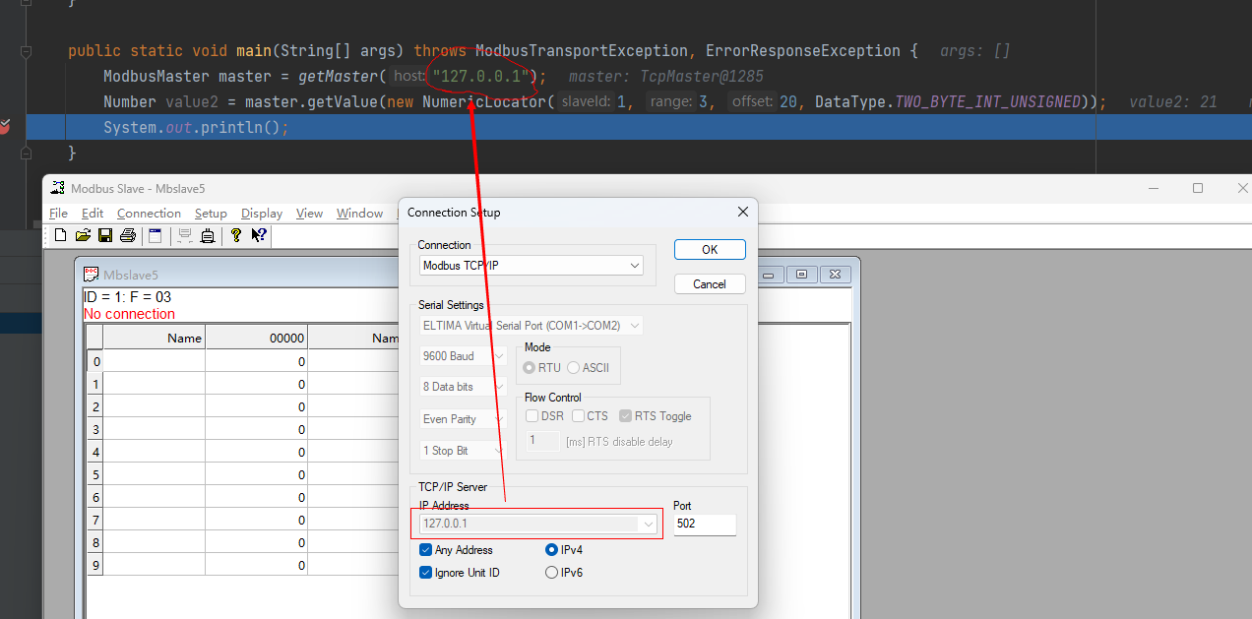The image size is (1252, 619).
Task: Click the 00000 column header
Action: (x=256, y=338)
